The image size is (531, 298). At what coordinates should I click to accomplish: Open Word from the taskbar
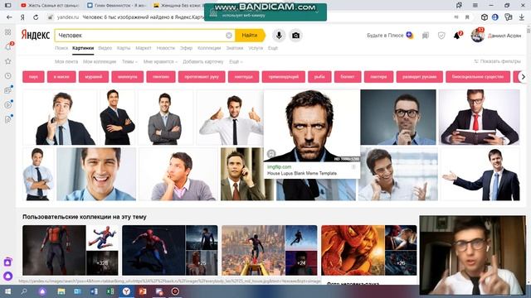pos(94,291)
